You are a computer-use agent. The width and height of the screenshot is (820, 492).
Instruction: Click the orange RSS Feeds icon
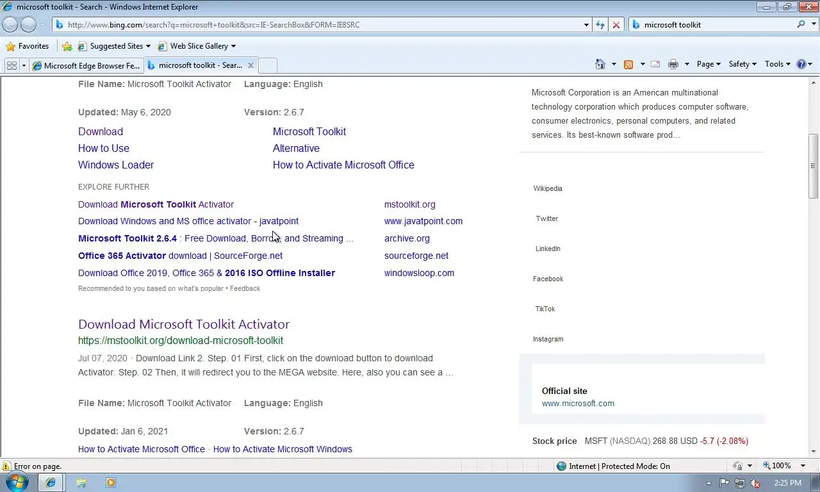[x=628, y=64]
